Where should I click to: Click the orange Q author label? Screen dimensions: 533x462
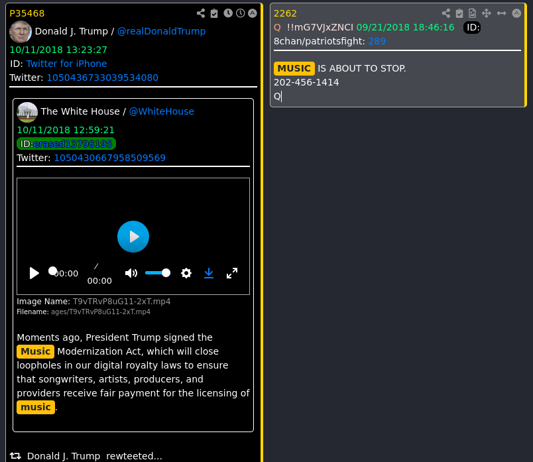(277, 27)
